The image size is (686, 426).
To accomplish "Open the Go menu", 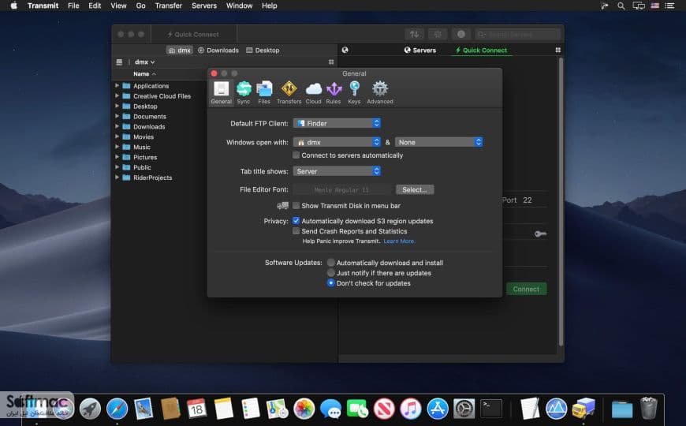I will coord(140,6).
